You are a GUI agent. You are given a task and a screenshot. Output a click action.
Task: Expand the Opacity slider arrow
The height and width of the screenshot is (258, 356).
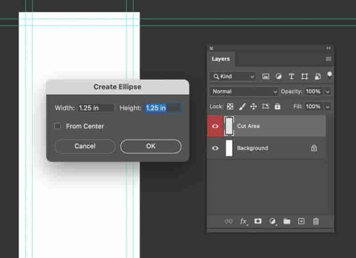[328, 92]
